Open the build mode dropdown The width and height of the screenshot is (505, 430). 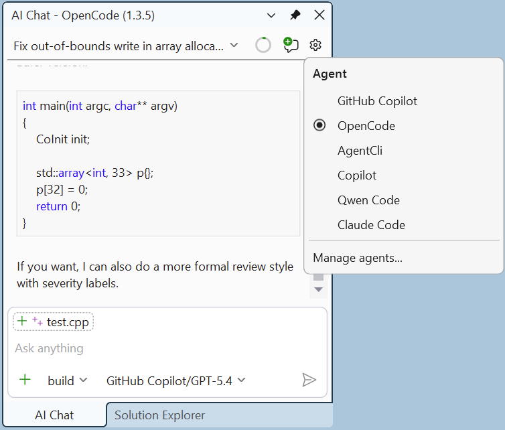68,380
